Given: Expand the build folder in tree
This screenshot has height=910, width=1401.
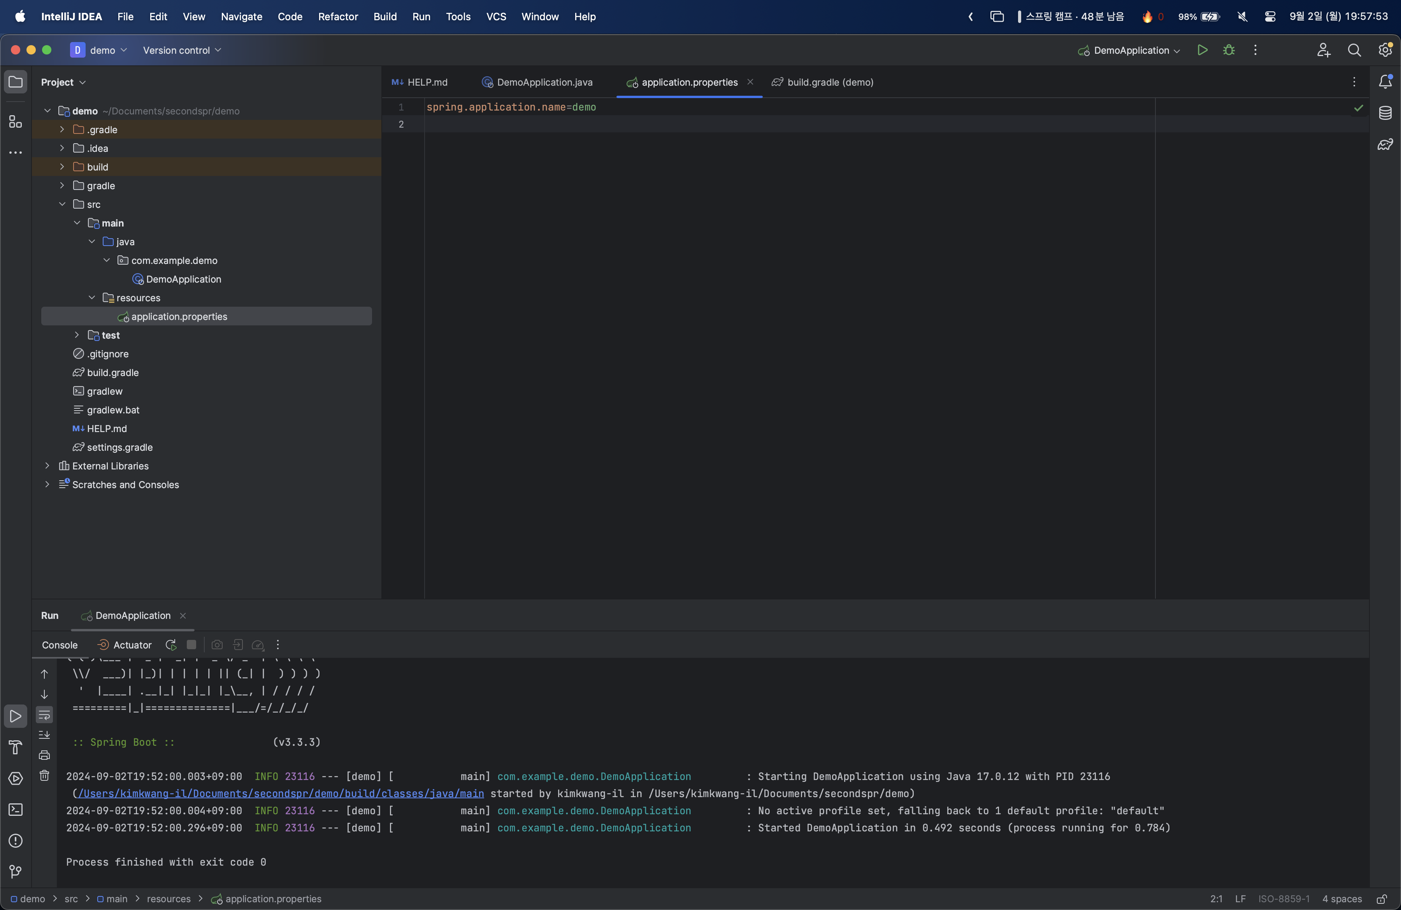Looking at the screenshot, I should pyautogui.click(x=62, y=167).
